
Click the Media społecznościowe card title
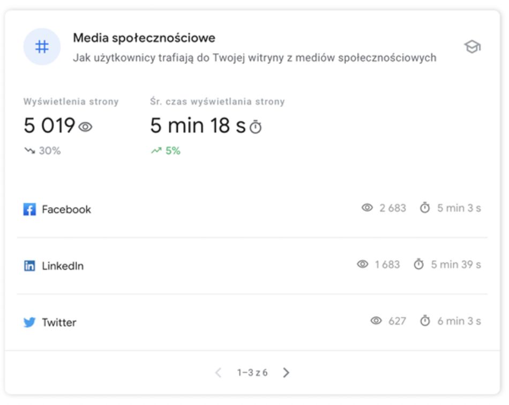pos(144,38)
